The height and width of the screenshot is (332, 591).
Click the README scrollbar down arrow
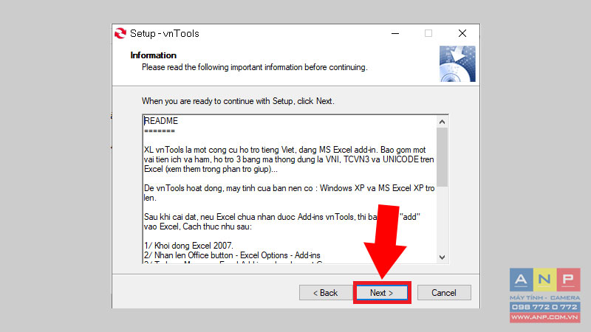coord(442,257)
